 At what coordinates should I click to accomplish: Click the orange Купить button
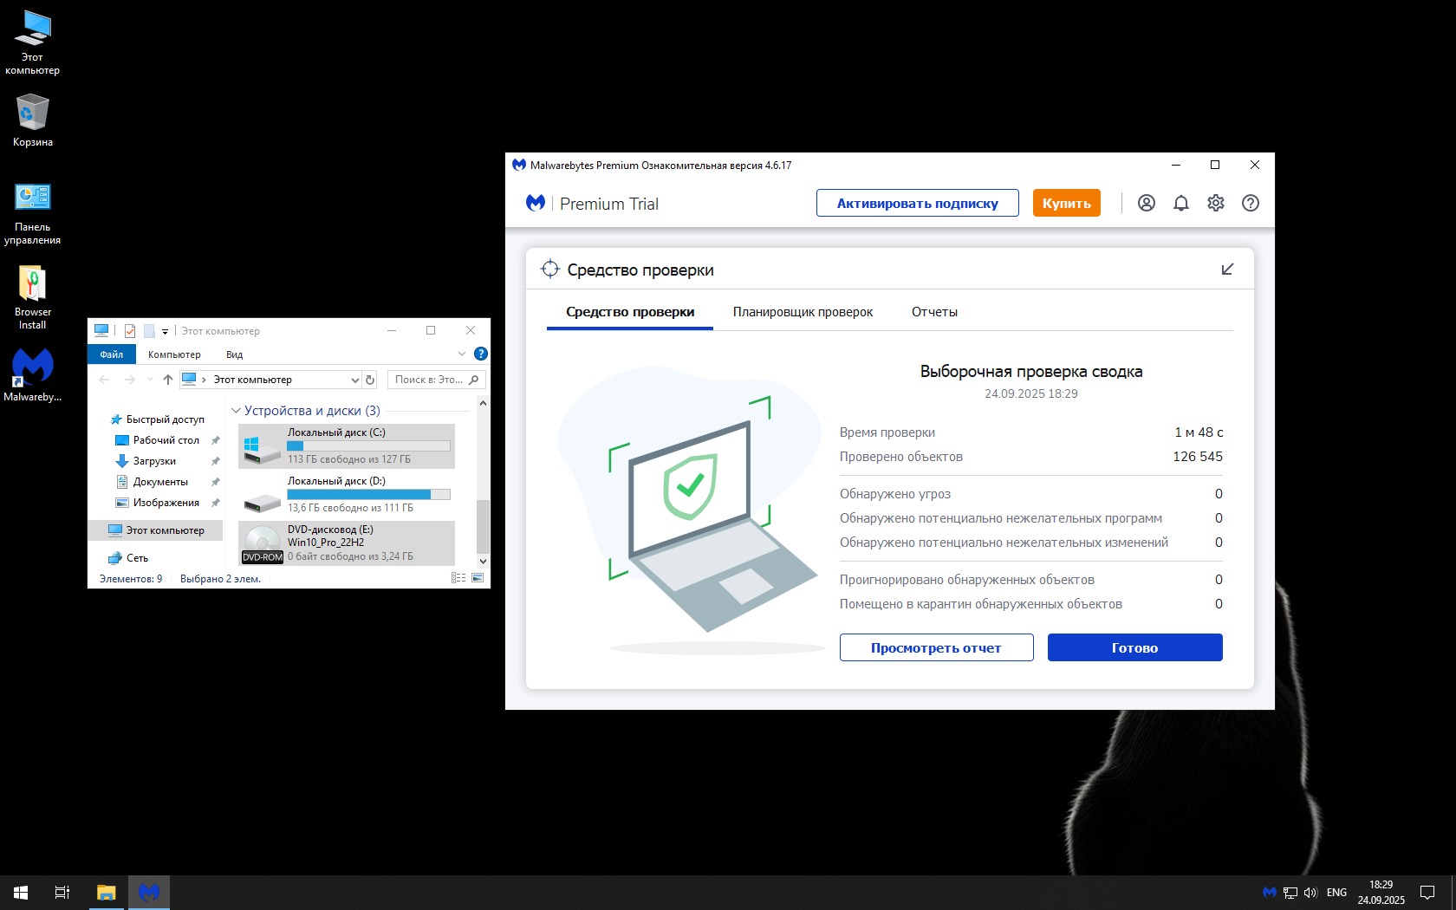click(x=1066, y=203)
